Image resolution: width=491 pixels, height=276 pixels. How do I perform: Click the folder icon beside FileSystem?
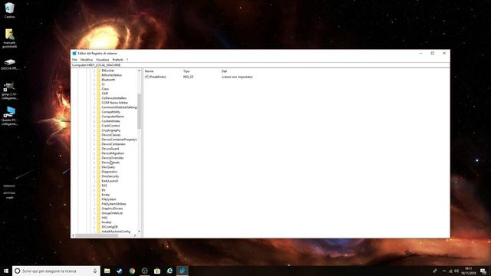tap(99, 199)
